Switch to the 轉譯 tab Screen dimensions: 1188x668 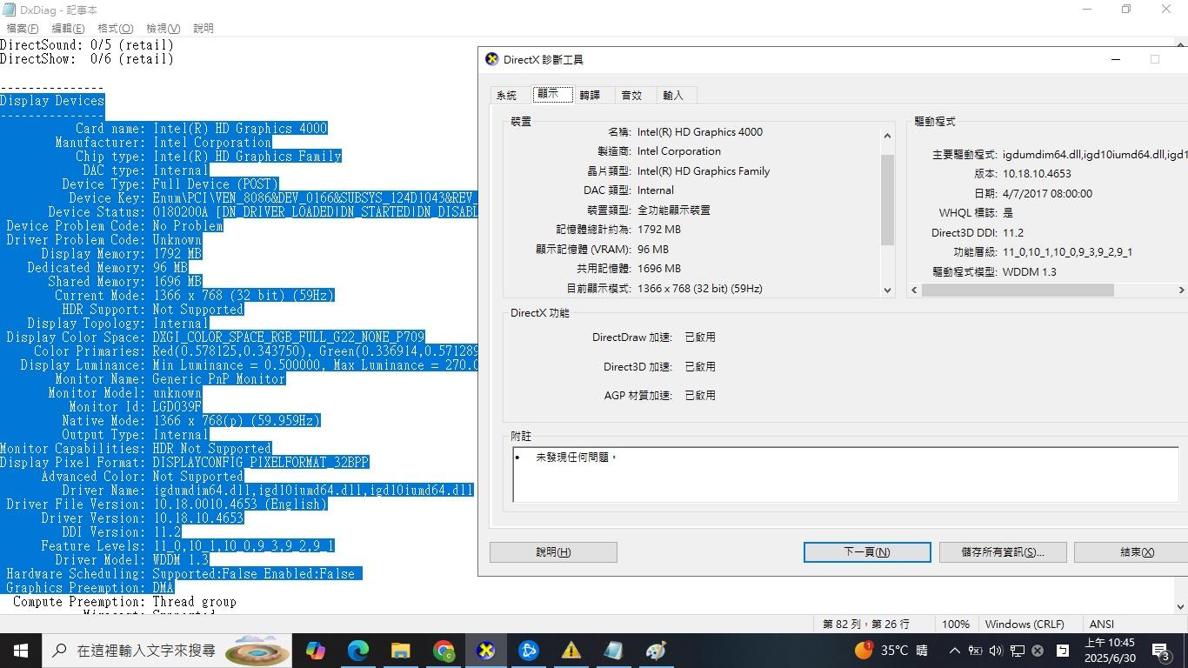point(590,96)
